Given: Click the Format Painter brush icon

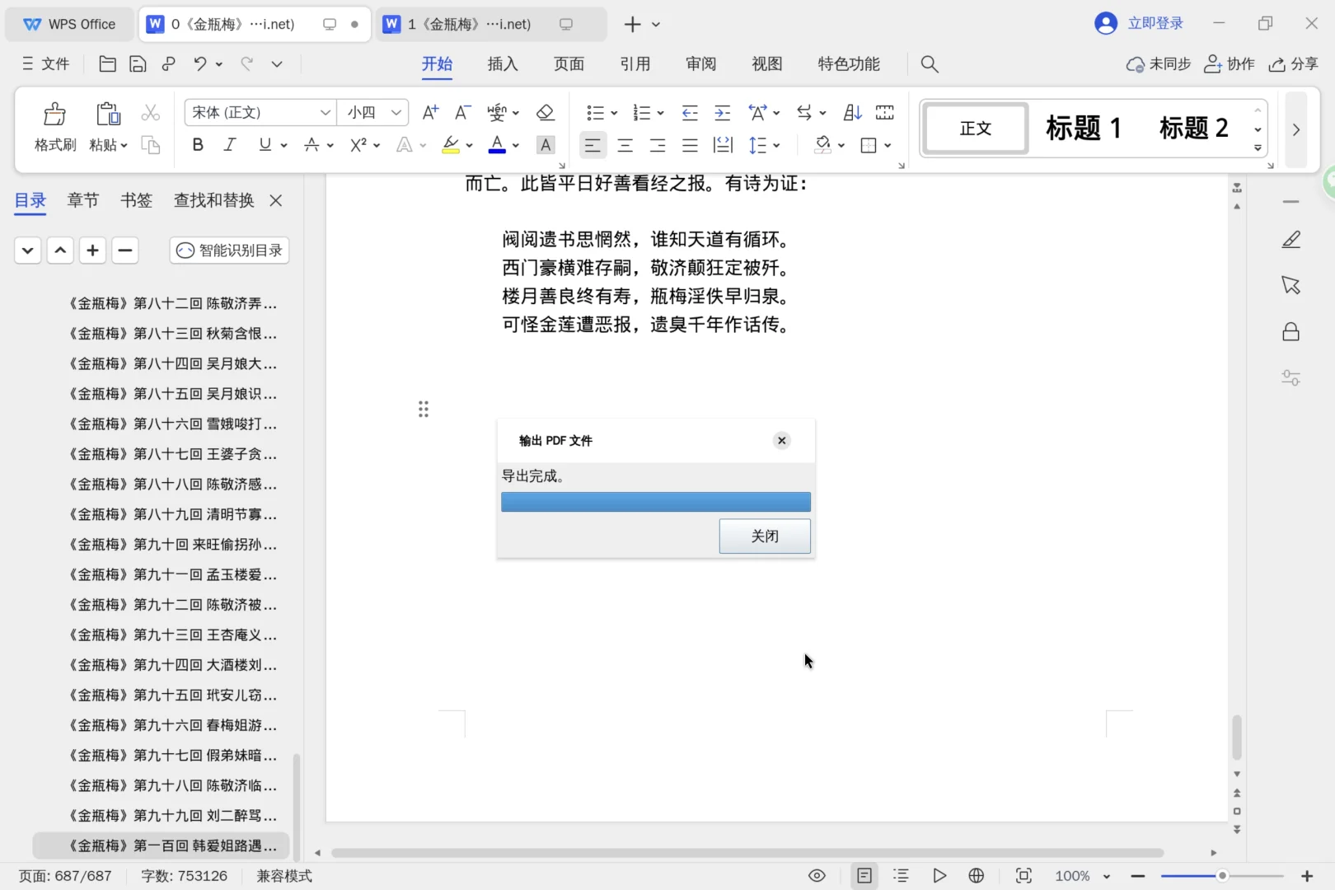Looking at the screenshot, I should [x=55, y=114].
